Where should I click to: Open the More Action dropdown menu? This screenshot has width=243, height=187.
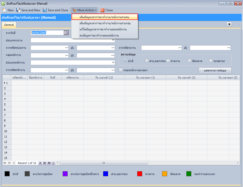coord(84,10)
